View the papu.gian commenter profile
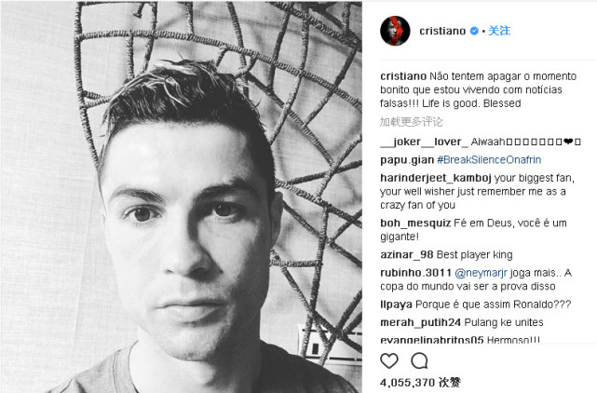Viewport: 597px width, 393px height. 407,160
